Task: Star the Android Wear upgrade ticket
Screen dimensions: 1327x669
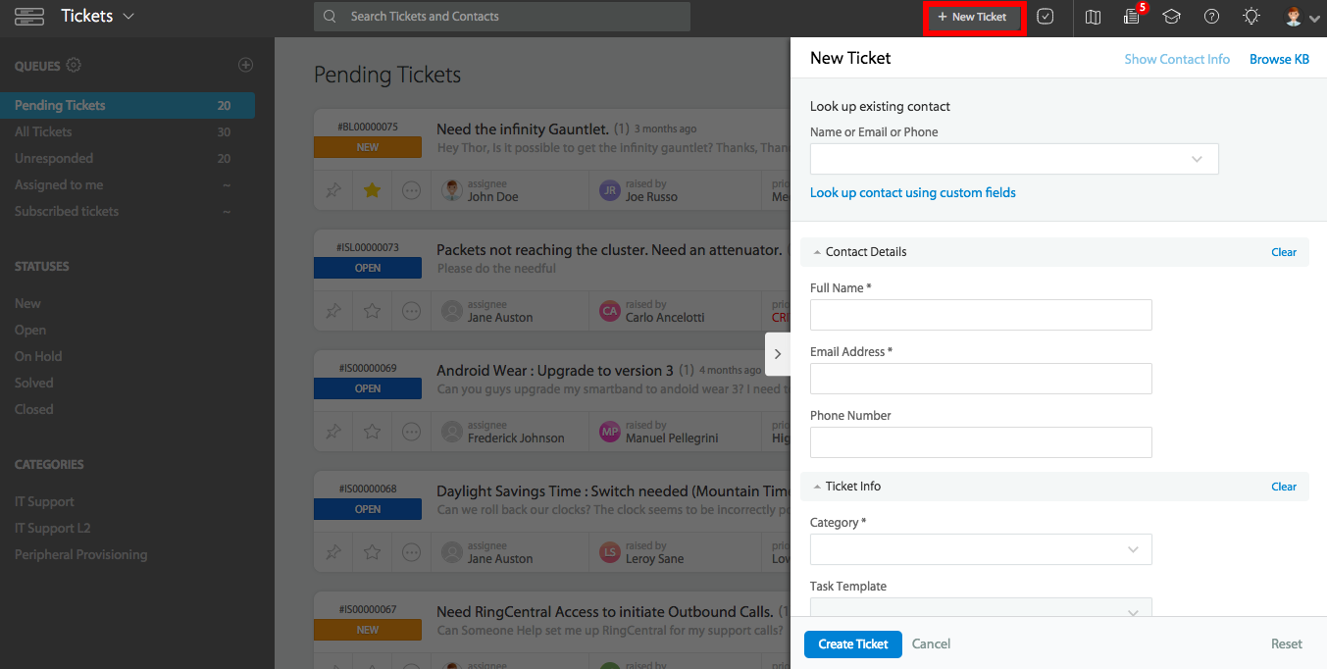Action: click(373, 432)
